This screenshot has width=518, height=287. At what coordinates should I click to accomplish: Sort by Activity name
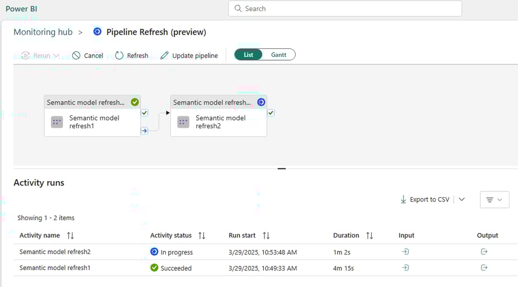click(70, 235)
